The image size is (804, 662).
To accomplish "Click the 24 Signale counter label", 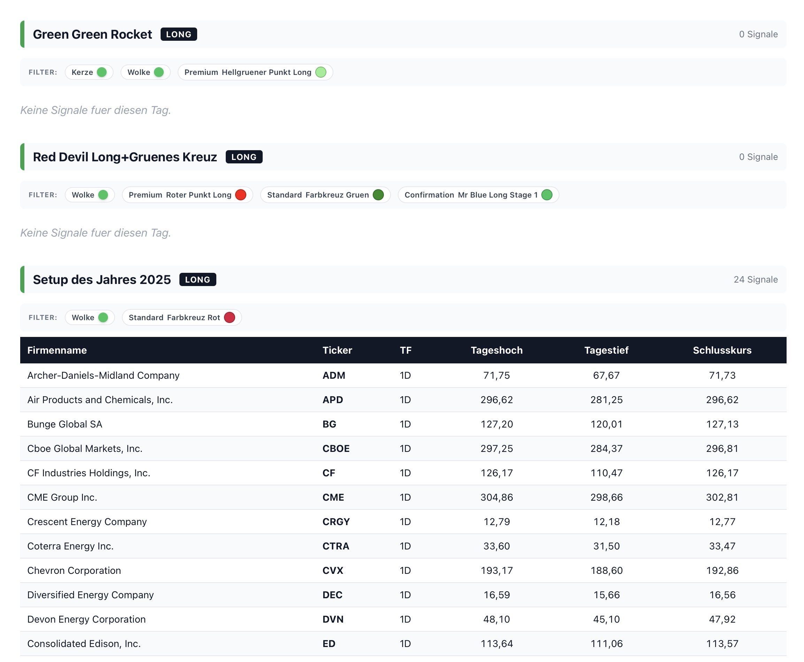I will [755, 279].
